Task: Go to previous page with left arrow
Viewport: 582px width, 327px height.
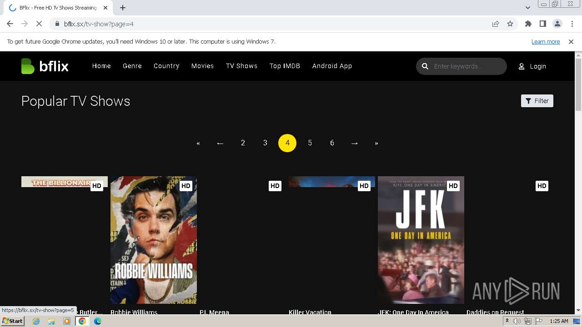Action: [221, 143]
